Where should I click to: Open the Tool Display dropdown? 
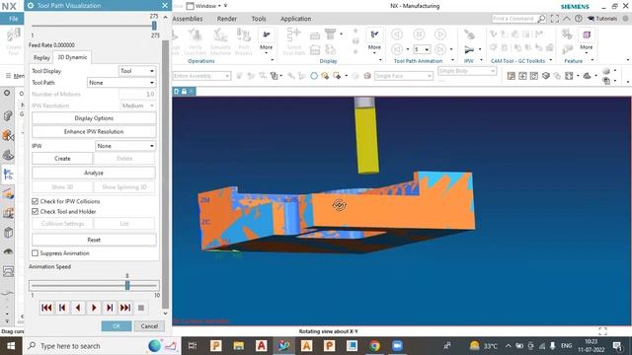click(137, 71)
